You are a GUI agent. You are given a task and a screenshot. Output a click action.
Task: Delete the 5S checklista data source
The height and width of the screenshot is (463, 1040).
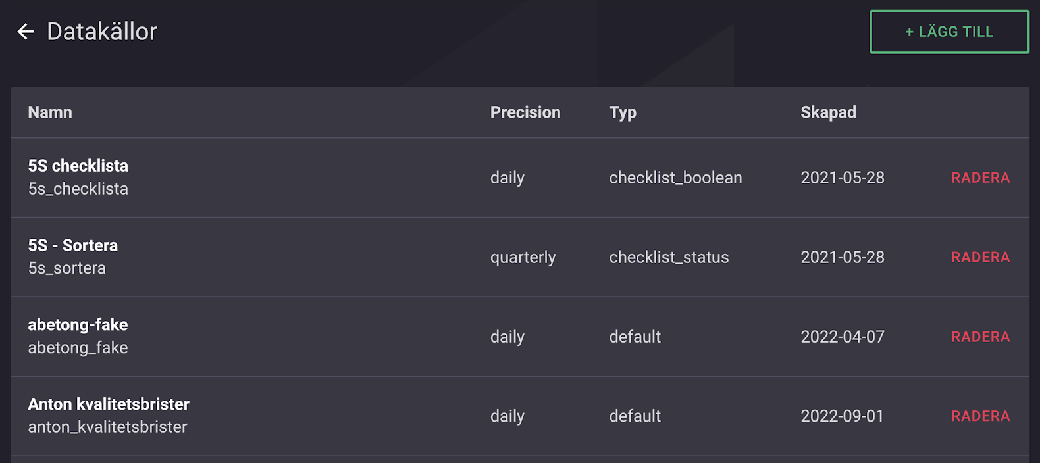click(980, 178)
